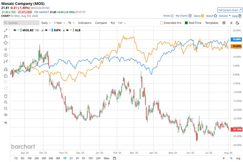Image resolution: width=243 pixels, height=162 pixels.
Task: Open the 1x1 grid layout dropdown
Action: [x=122, y=23]
